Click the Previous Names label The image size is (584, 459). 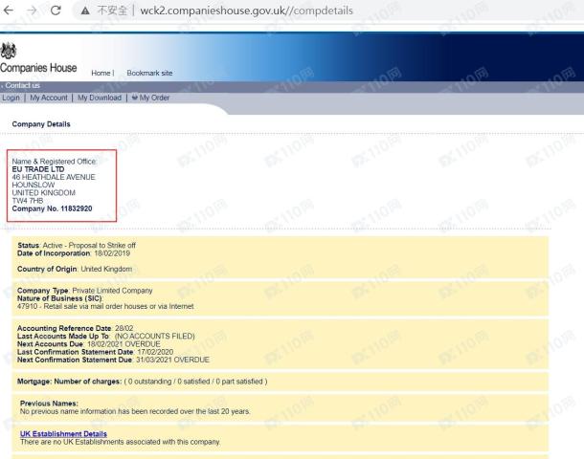tap(49, 404)
